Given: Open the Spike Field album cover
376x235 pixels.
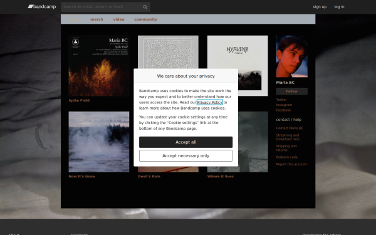Looking at the screenshot, I should [x=99, y=66].
